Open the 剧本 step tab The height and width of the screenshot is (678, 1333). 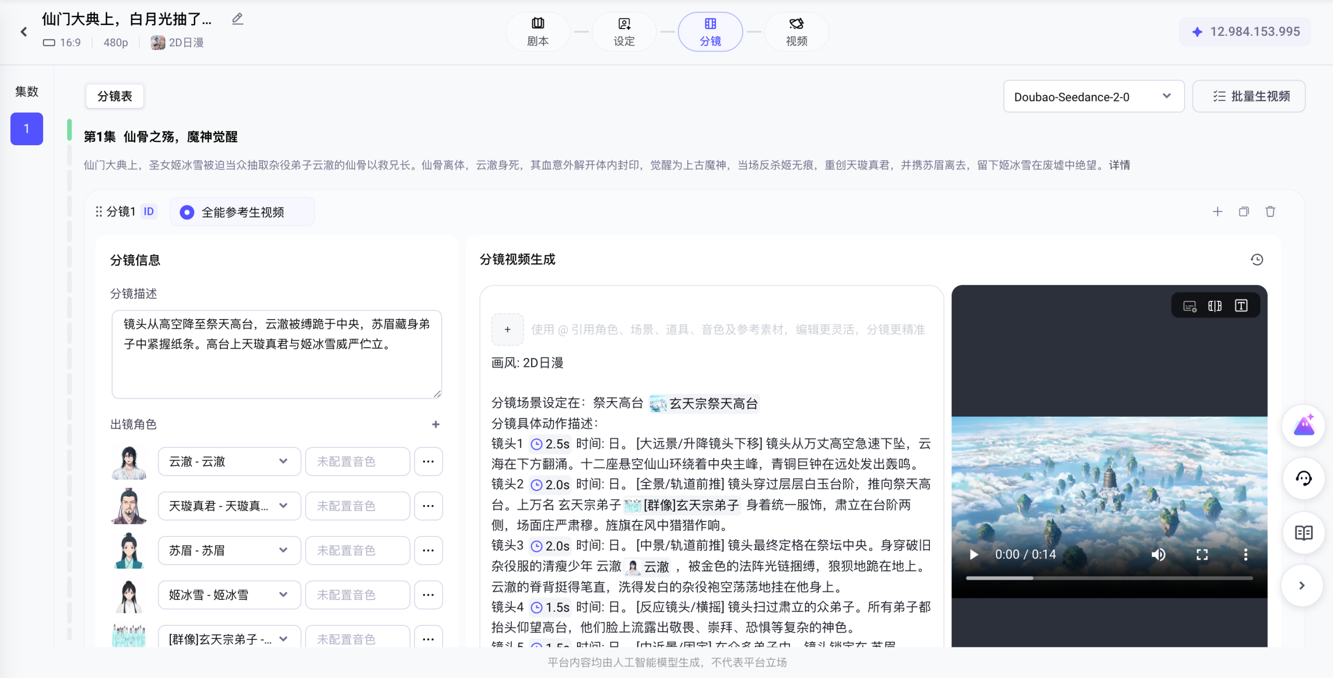click(x=537, y=32)
